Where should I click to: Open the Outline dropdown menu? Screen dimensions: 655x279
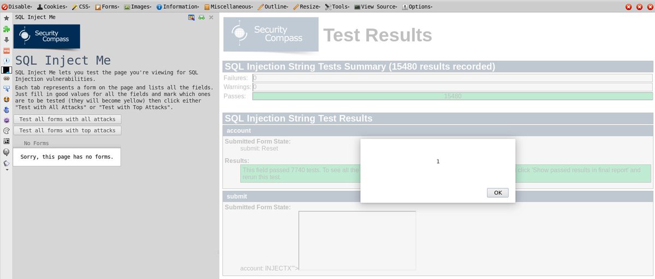coord(273,7)
